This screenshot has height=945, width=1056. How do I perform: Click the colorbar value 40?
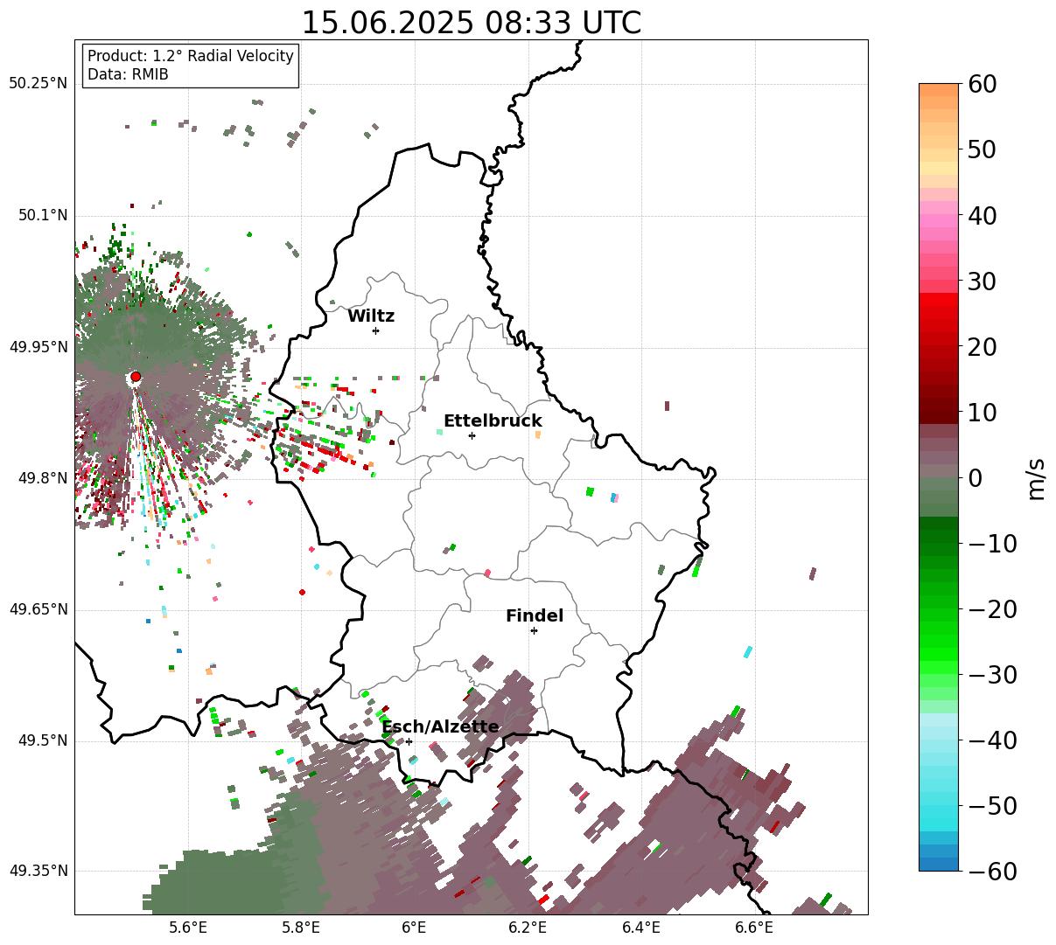point(983,215)
